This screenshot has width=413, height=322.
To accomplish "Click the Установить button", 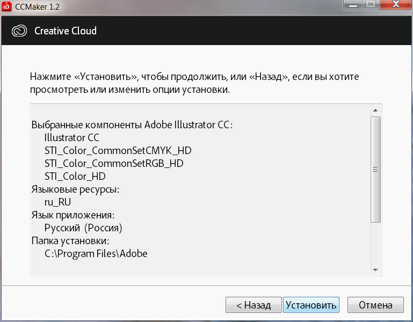I will (311, 305).
